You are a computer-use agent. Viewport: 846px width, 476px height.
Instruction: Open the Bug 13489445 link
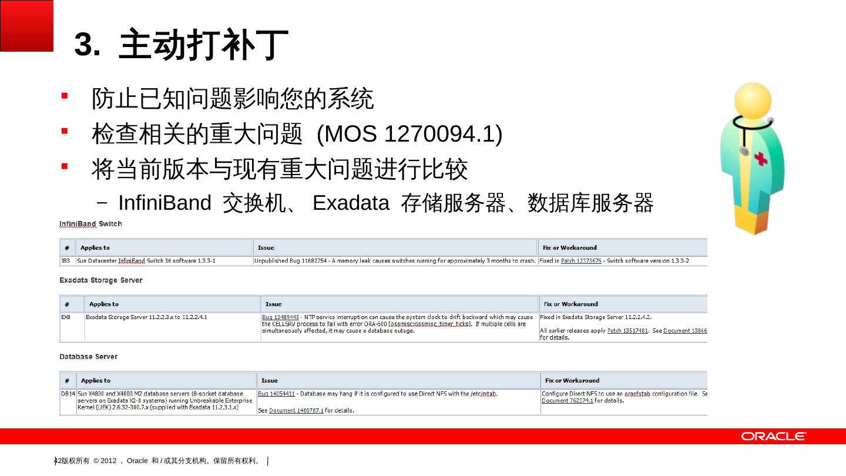(280, 317)
